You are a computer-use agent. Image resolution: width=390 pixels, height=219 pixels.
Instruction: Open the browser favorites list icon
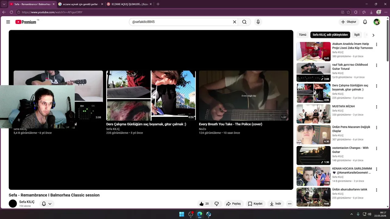(364, 12)
